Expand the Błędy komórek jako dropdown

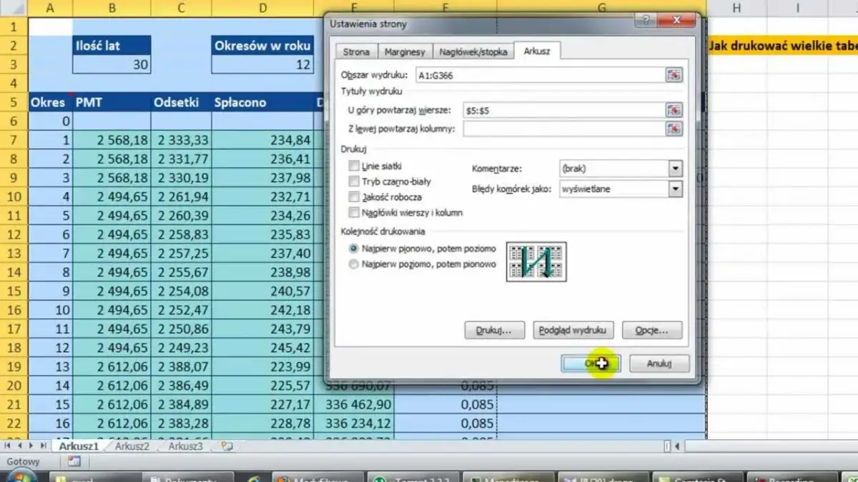pyautogui.click(x=675, y=189)
